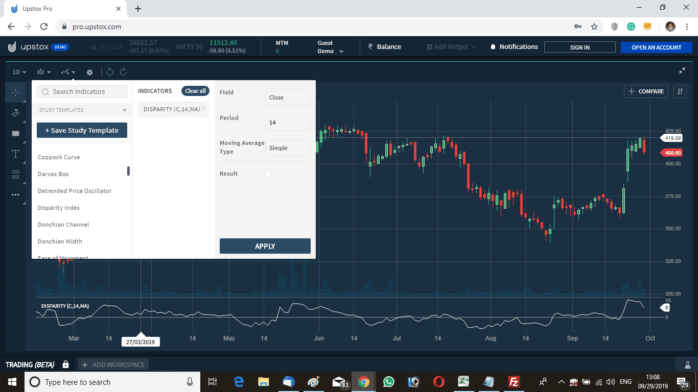Open the Guest Demo account menu
Image resolution: width=698 pixels, height=392 pixels.
(330, 46)
